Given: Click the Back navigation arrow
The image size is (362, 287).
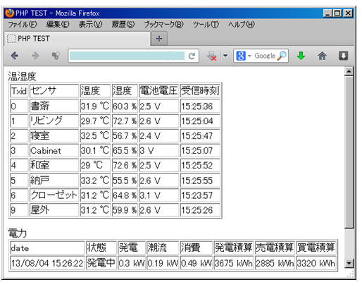Looking at the screenshot, I should coord(15,56).
